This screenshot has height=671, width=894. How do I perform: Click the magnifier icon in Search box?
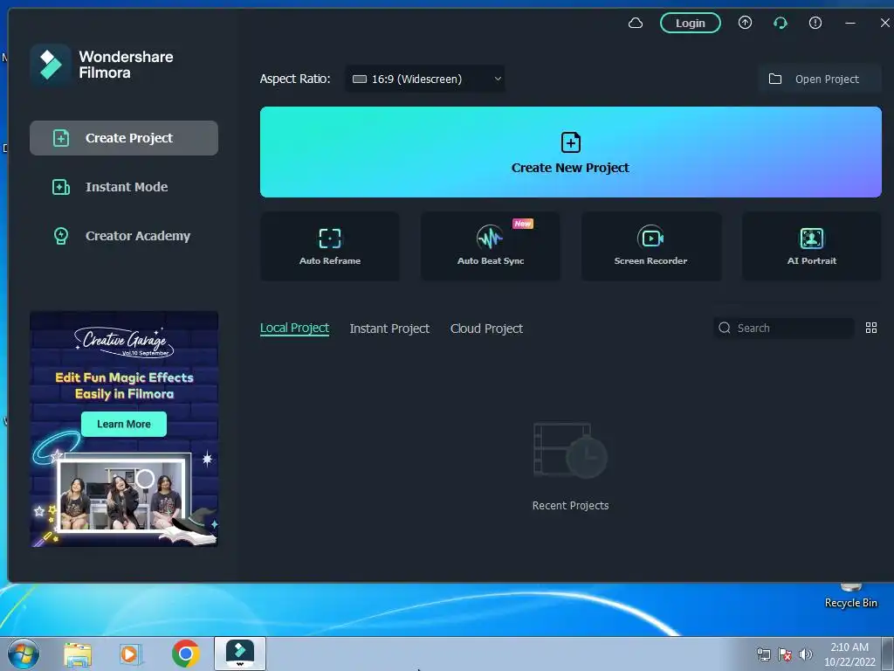[x=724, y=328]
